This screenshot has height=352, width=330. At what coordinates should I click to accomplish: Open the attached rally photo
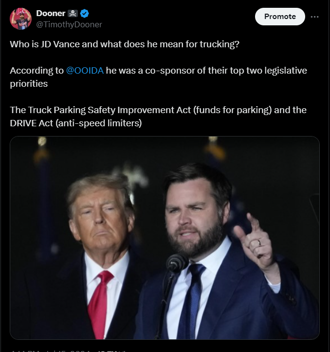[165, 238]
